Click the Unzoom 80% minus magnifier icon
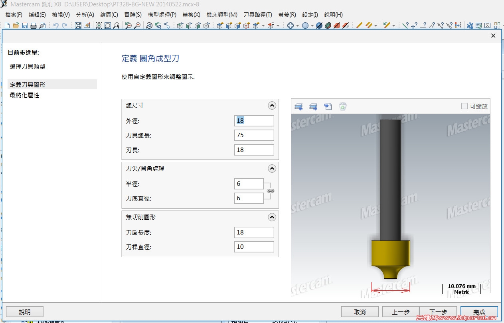The width and height of the screenshot is (504, 323). pos(137,26)
